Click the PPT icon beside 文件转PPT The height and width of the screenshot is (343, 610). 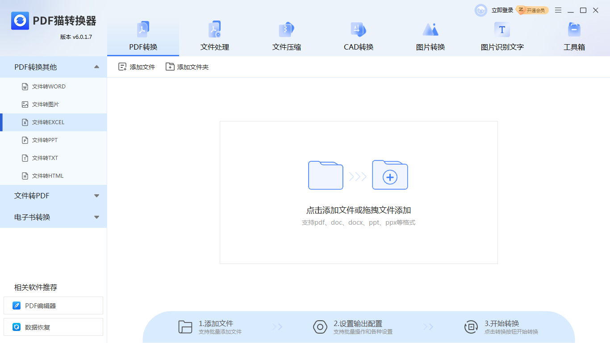pos(25,140)
